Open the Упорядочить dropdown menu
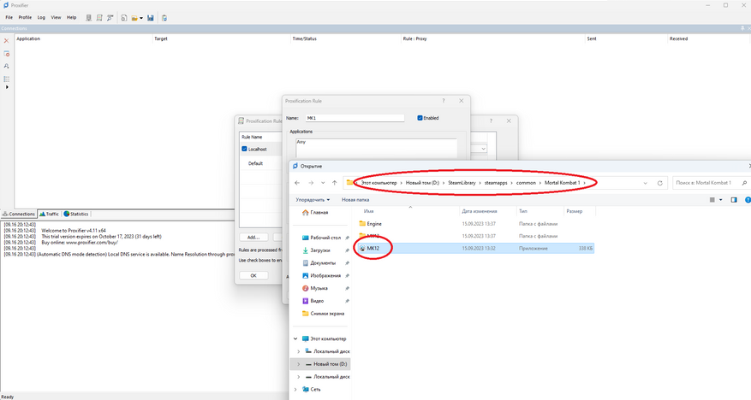The height and width of the screenshot is (400, 751). point(313,200)
